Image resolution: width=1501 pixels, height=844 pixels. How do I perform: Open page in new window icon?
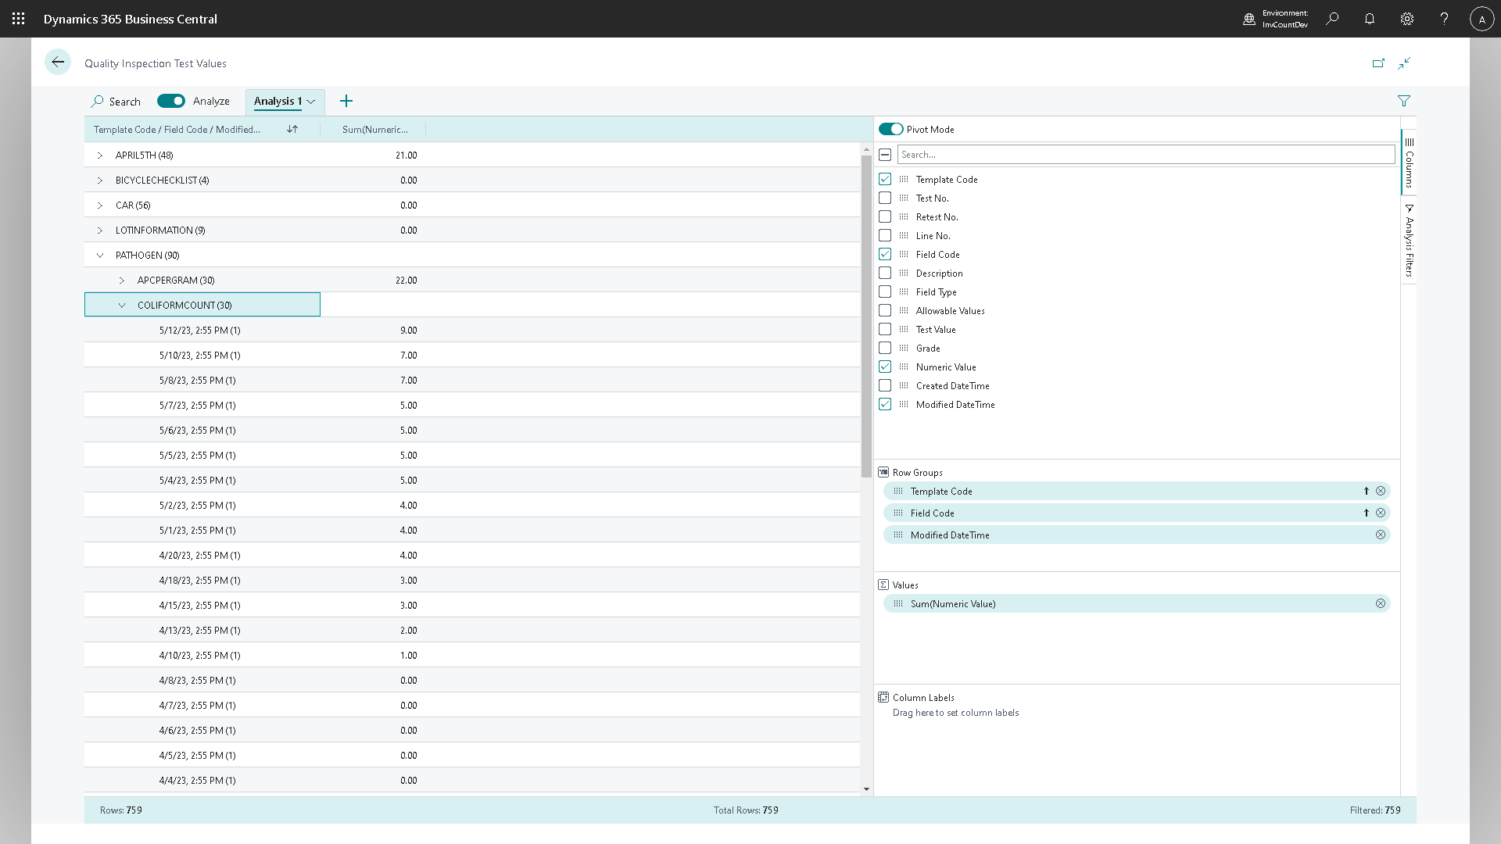1378,63
